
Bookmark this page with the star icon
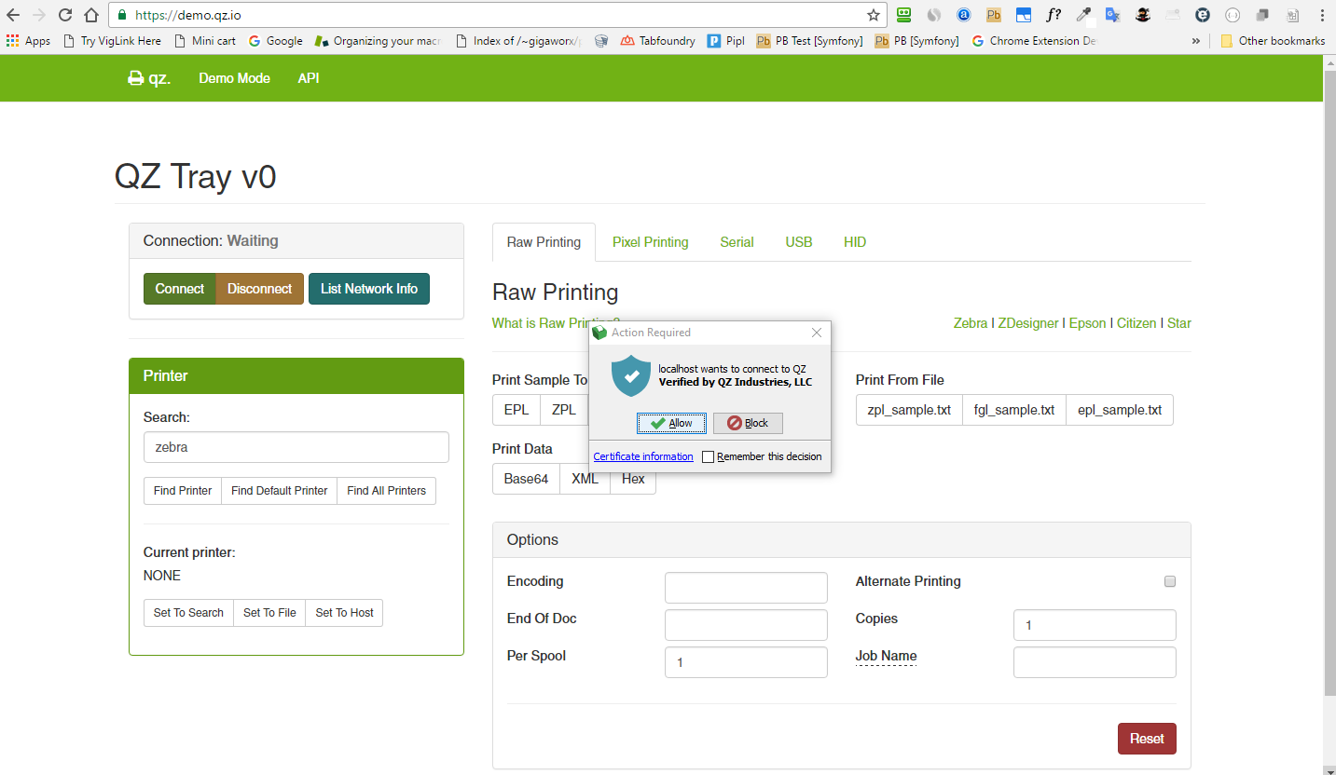[x=874, y=15]
